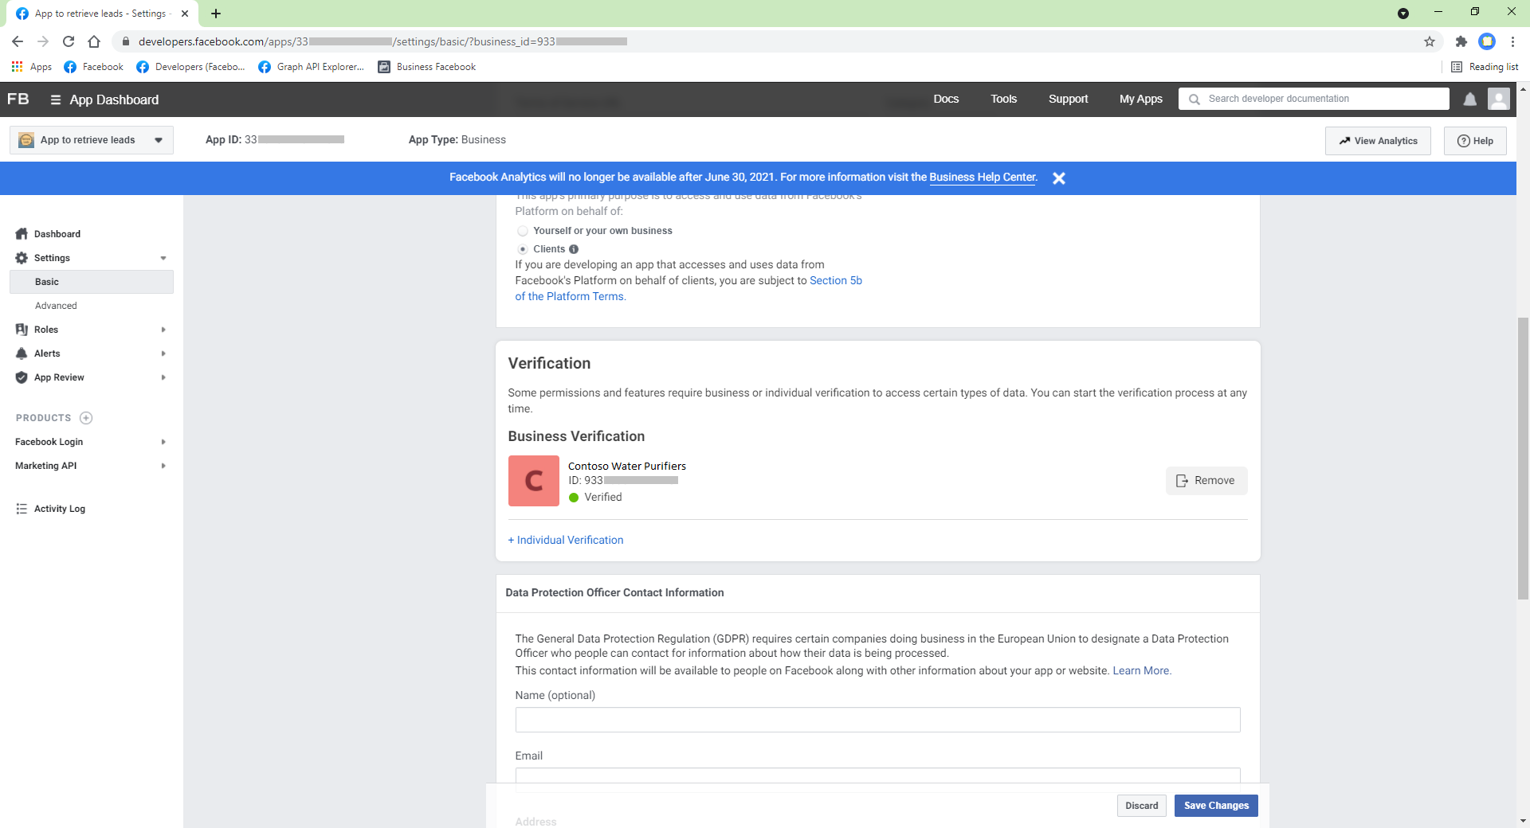Collapse the Settings sidebar section
Screen dimensions: 1530x828
163,258
